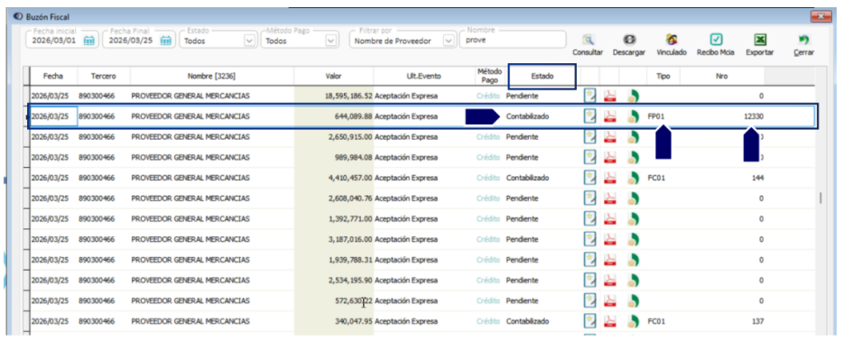The image size is (843, 341).
Task: Click green icon in the 18,595,186.52 row
Action: tap(633, 97)
